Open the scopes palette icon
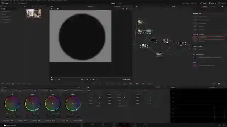 coord(219,84)
